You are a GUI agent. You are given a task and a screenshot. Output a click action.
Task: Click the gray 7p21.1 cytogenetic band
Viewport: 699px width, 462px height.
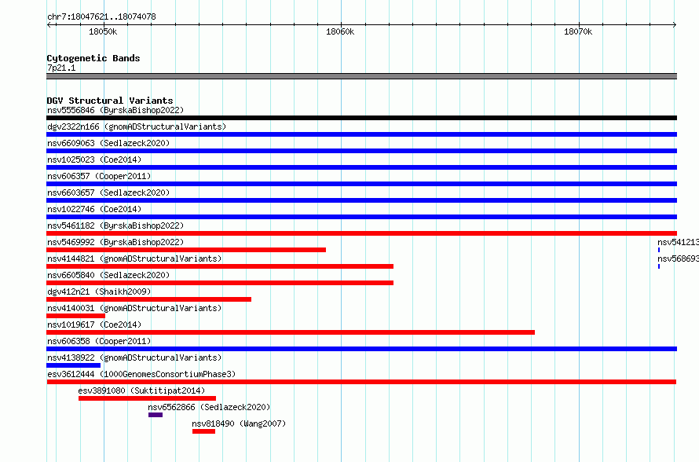point(361,76)
